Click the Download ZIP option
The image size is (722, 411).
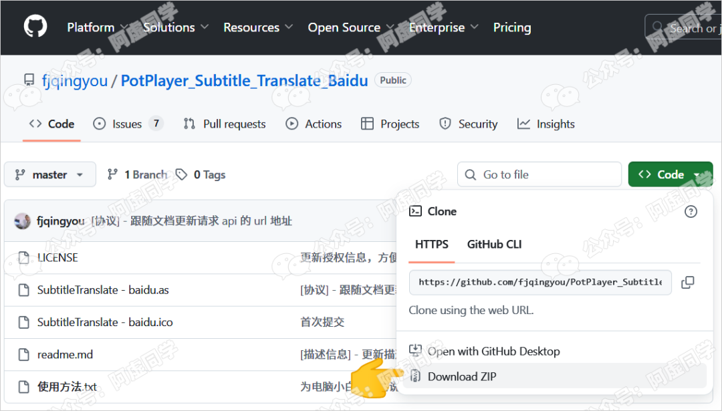(462, 376)
